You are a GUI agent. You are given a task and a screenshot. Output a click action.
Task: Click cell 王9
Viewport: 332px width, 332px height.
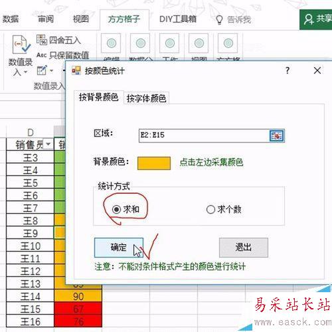click(x=30, y=233)
